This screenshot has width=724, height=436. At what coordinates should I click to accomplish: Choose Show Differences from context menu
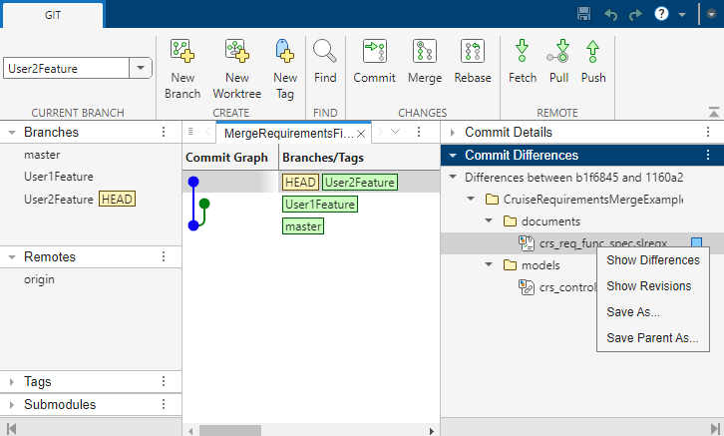pos(653,260)
